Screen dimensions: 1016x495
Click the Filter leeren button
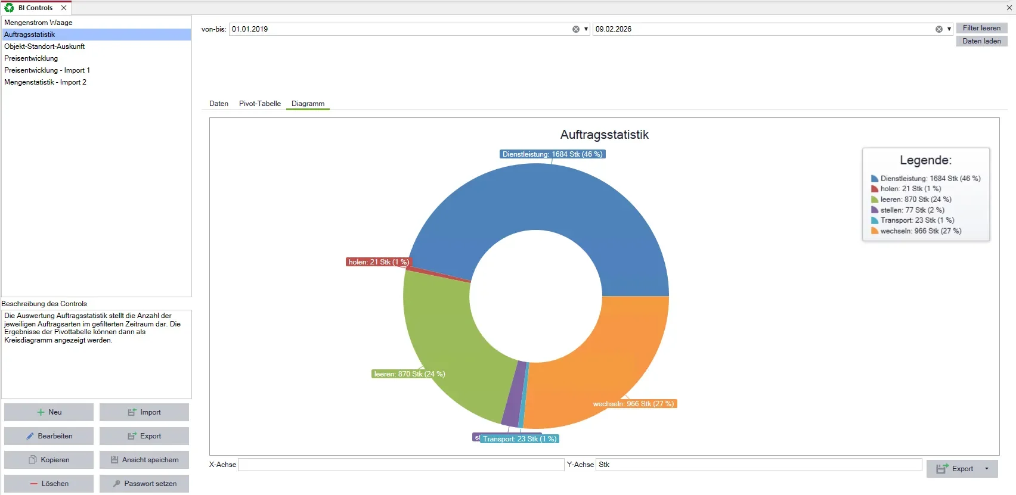click(981, 28)
